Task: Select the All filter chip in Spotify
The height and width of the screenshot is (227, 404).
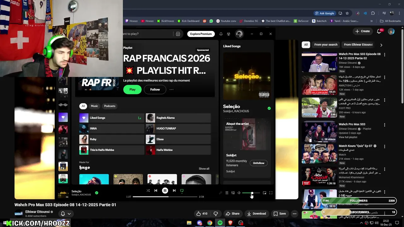Action: pos(83,106)
